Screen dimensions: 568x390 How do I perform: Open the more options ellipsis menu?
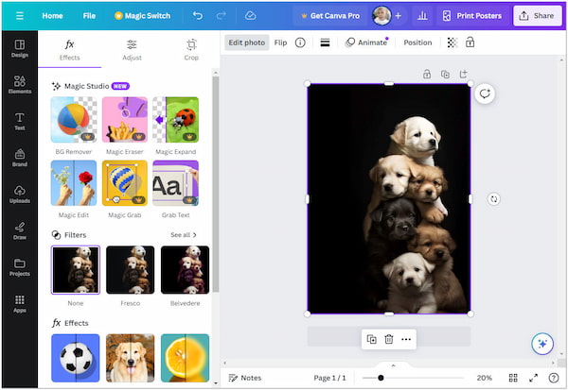pyautogui.click(x=406, y=339)
